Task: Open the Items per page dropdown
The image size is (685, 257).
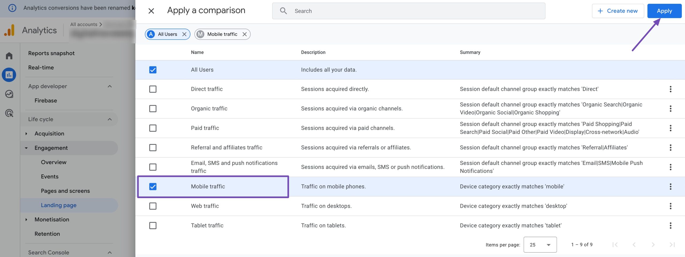Action: pyautogui.click(x=540, y=245)
